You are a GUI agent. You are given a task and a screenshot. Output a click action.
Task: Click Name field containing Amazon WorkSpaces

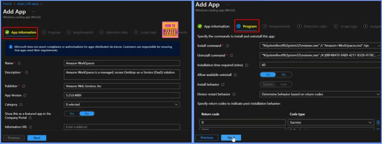coord(122,63)
